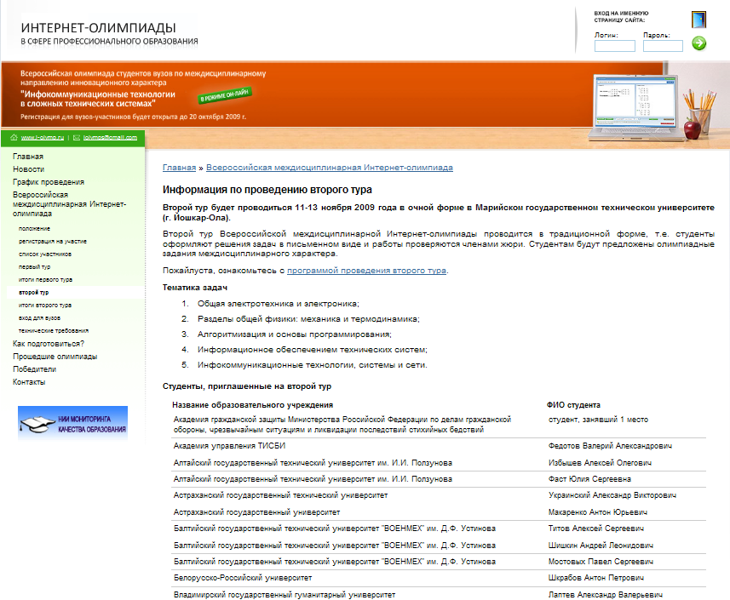Click the name Мостовых Павел Сергеевич
730x600 pixels.
tap(601, 562)
